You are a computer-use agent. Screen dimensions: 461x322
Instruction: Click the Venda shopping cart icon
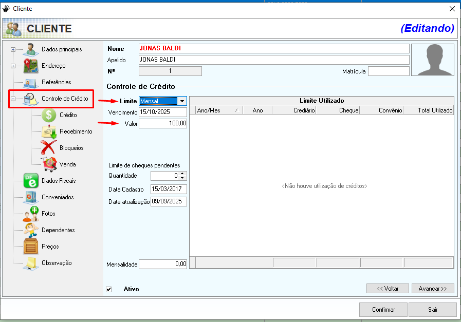tap(49, 164)
